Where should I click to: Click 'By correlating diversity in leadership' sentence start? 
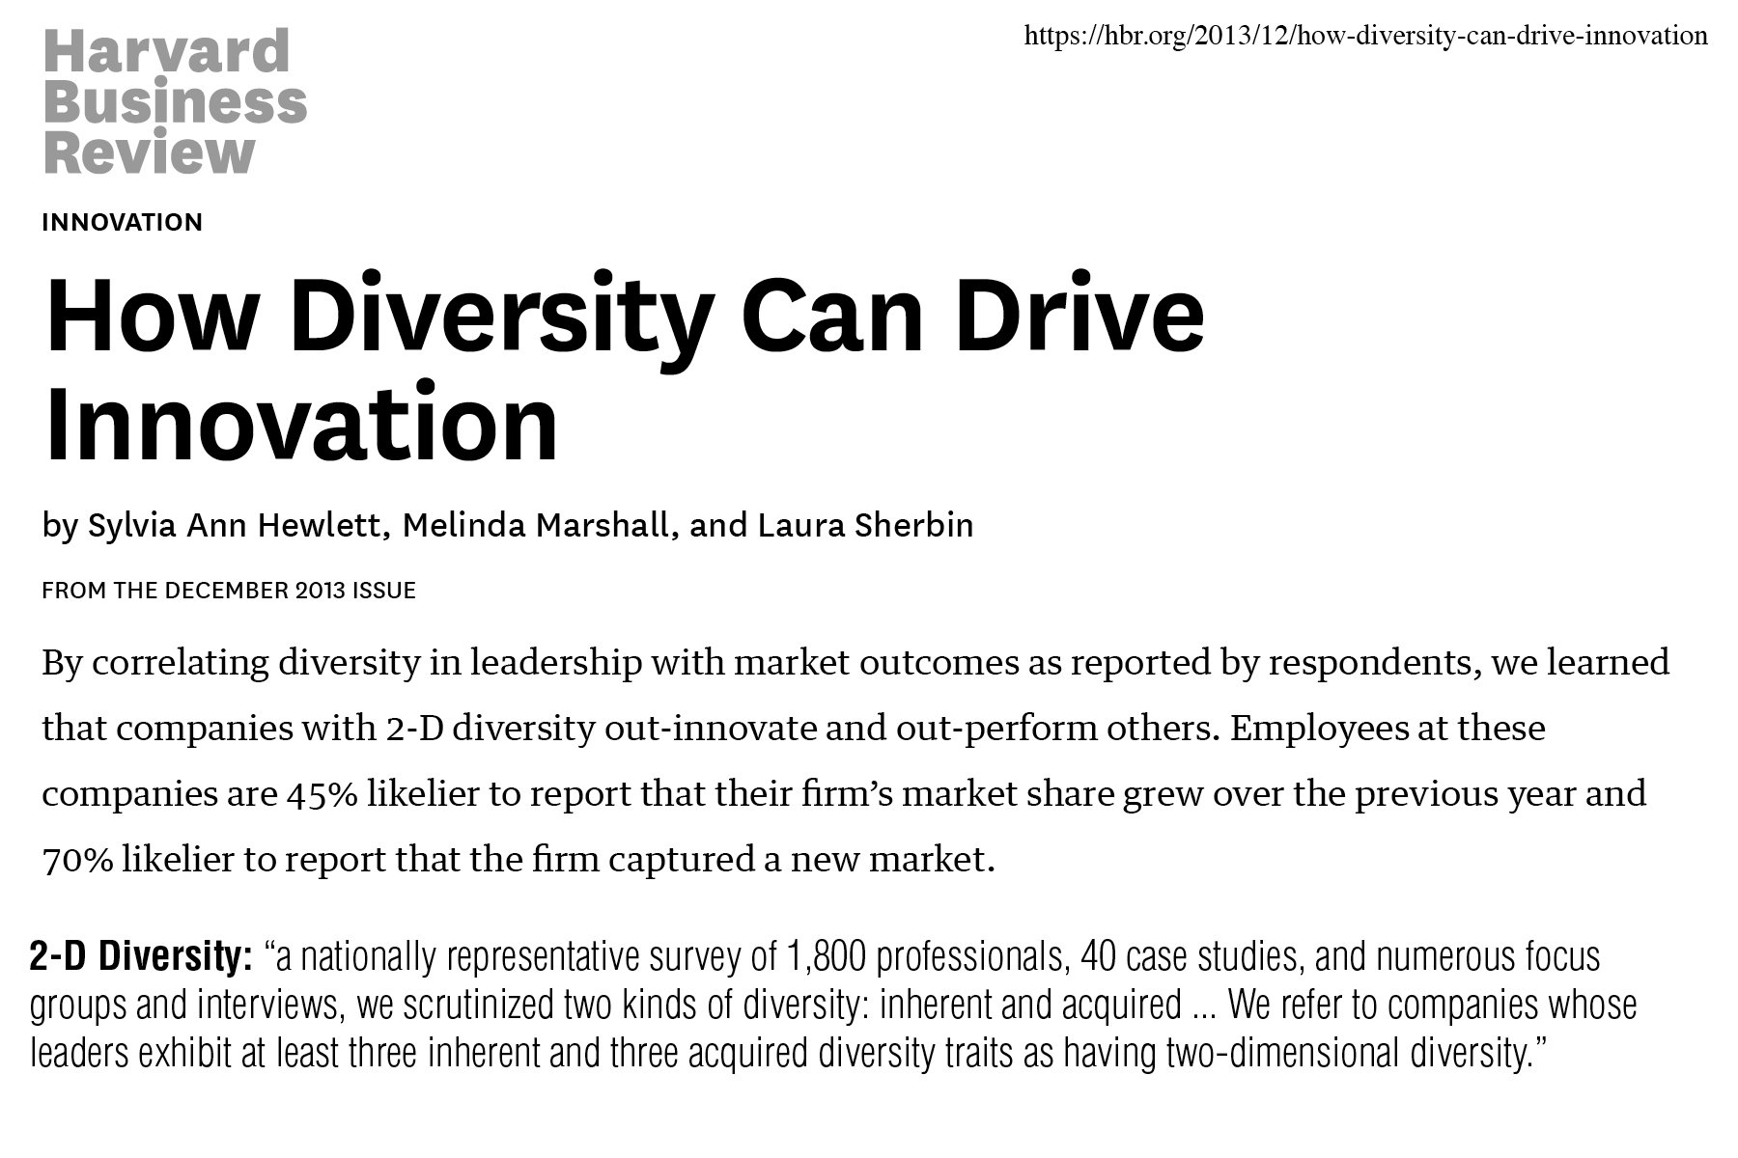(342, 662)
